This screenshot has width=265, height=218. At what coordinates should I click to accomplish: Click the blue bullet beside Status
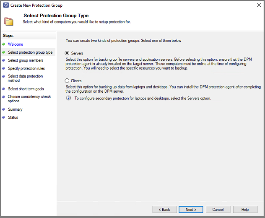[x=3, y=117]
